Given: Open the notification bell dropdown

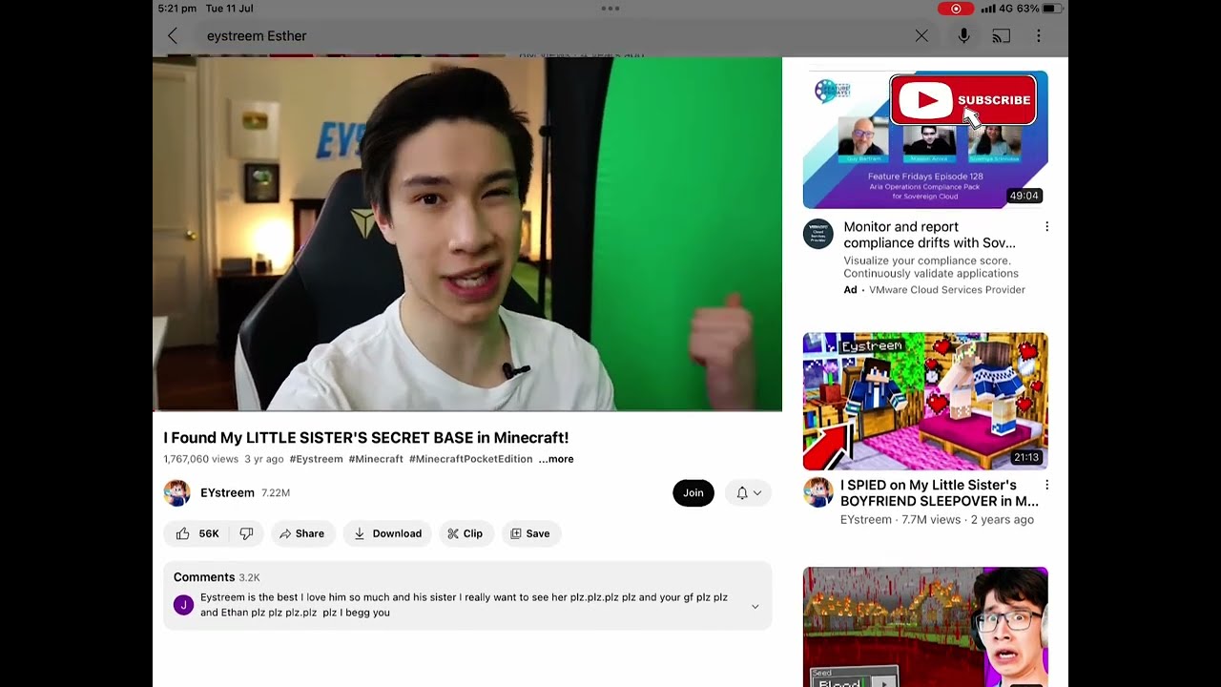Looking at the screenshot, I should [x=748, y=492].
